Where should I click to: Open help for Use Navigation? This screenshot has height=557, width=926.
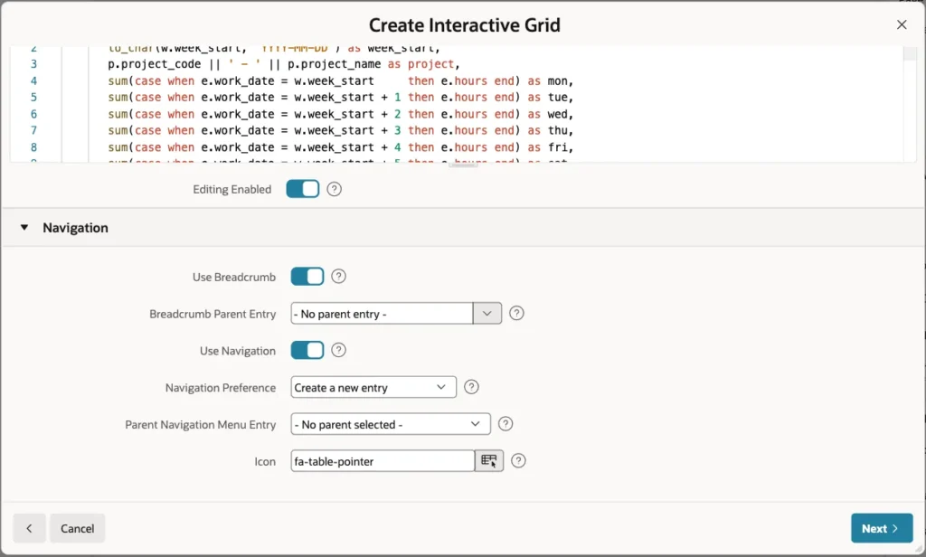pos(338,350)
